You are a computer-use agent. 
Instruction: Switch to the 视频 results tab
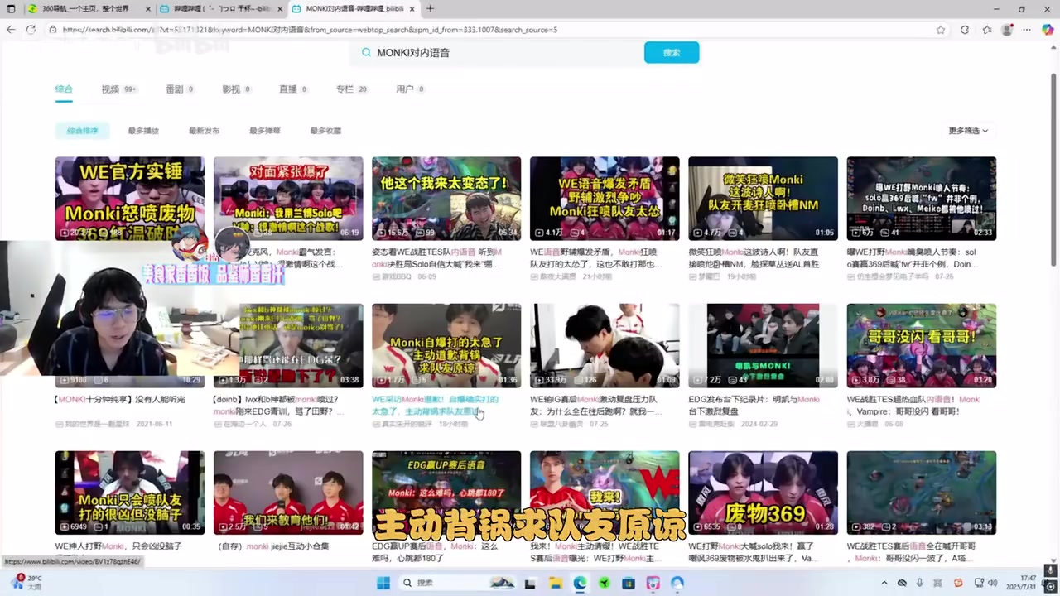[110, 89]
